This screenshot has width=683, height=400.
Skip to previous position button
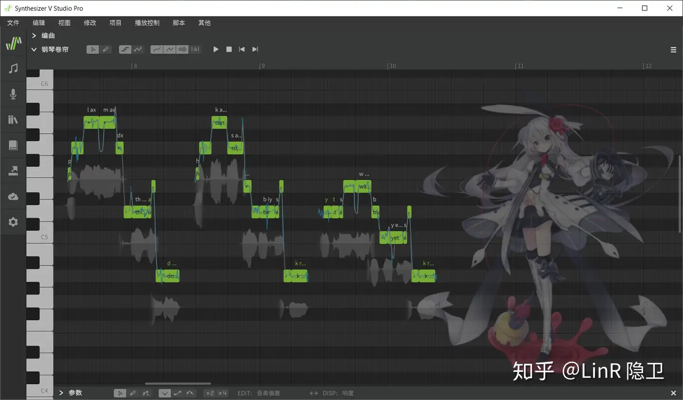click(242, 49)
